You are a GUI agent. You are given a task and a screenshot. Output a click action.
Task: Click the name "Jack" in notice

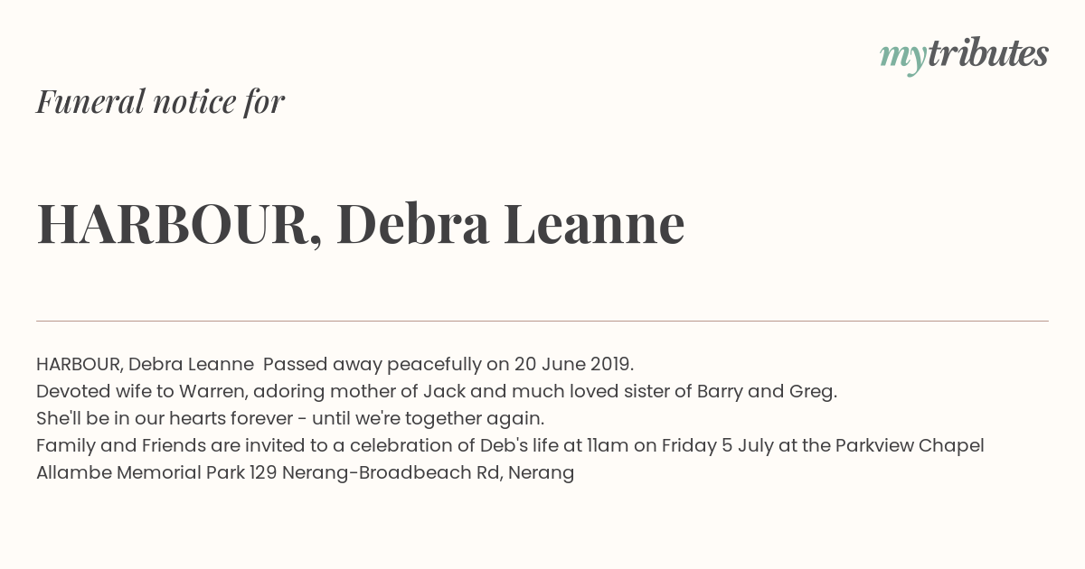[444, 392]
